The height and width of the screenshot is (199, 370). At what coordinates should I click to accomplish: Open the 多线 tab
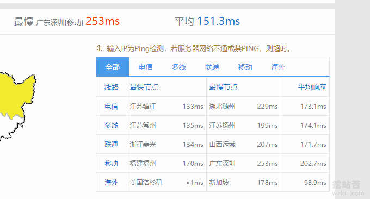coord(178,67)
